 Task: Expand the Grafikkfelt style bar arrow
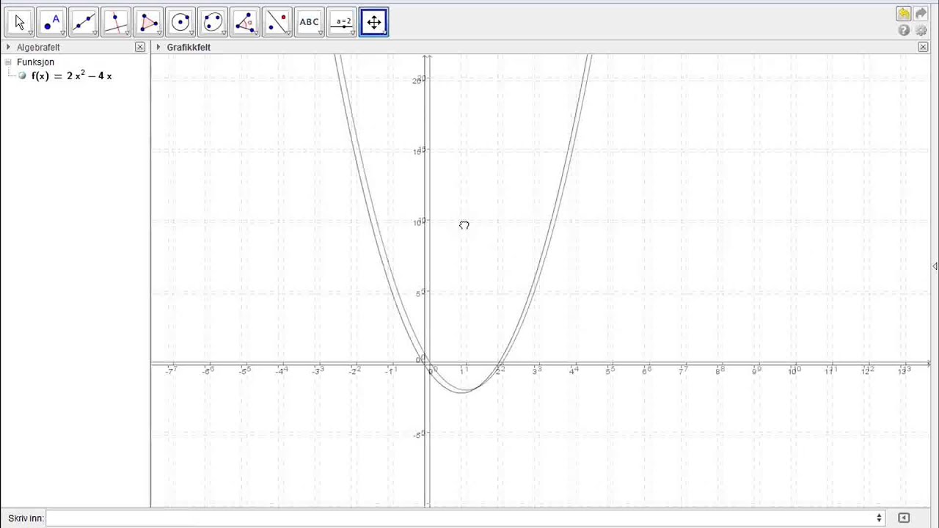158,47
